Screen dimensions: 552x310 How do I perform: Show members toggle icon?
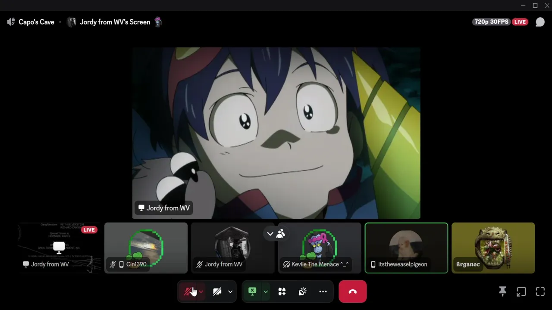point(281,234)
